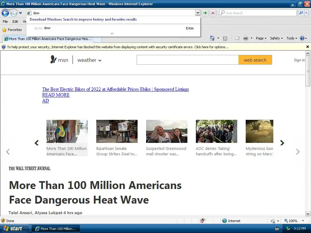The image size is (311, 233).
Task: Select the 'More Than 100 Million Americans' tab
Action: tap(48, 39)
